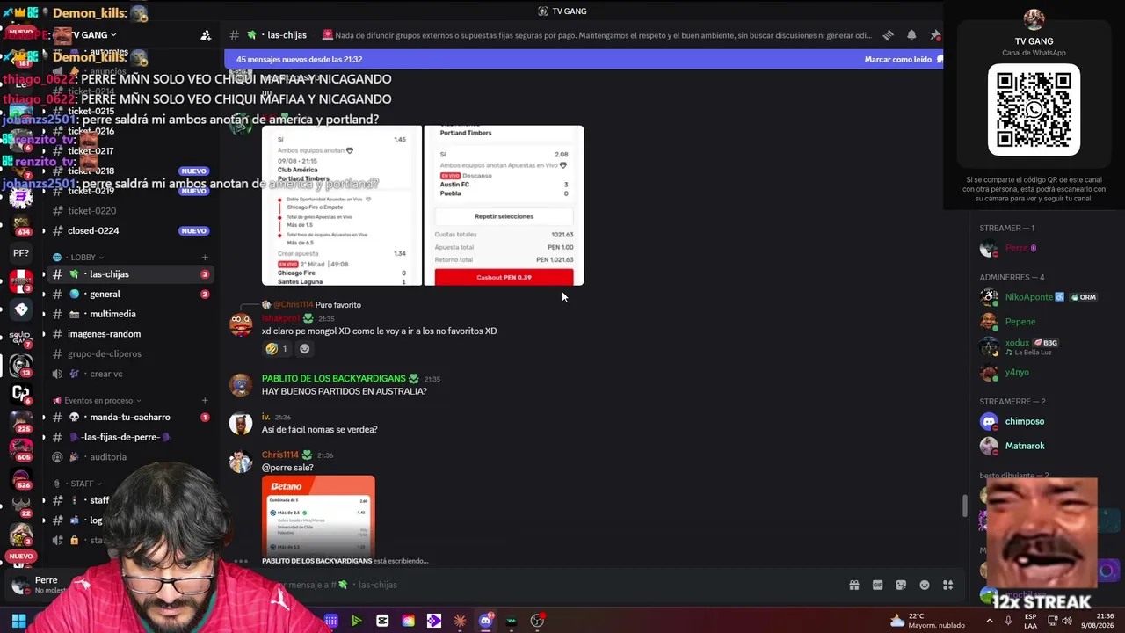
Task: Open the Betano bet slip image
Action: tap(318, 516)
